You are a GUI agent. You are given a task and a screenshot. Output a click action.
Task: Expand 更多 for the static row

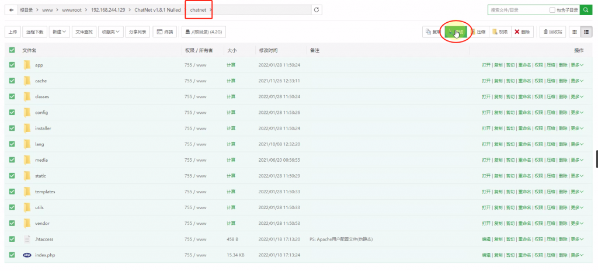[x=577, y=176]
